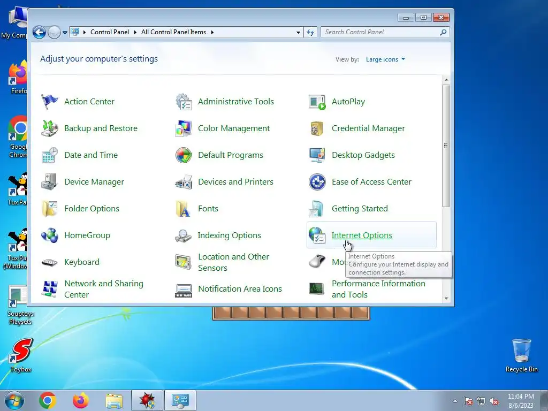Click the muted volume tray icon

[x=494, y=401]
